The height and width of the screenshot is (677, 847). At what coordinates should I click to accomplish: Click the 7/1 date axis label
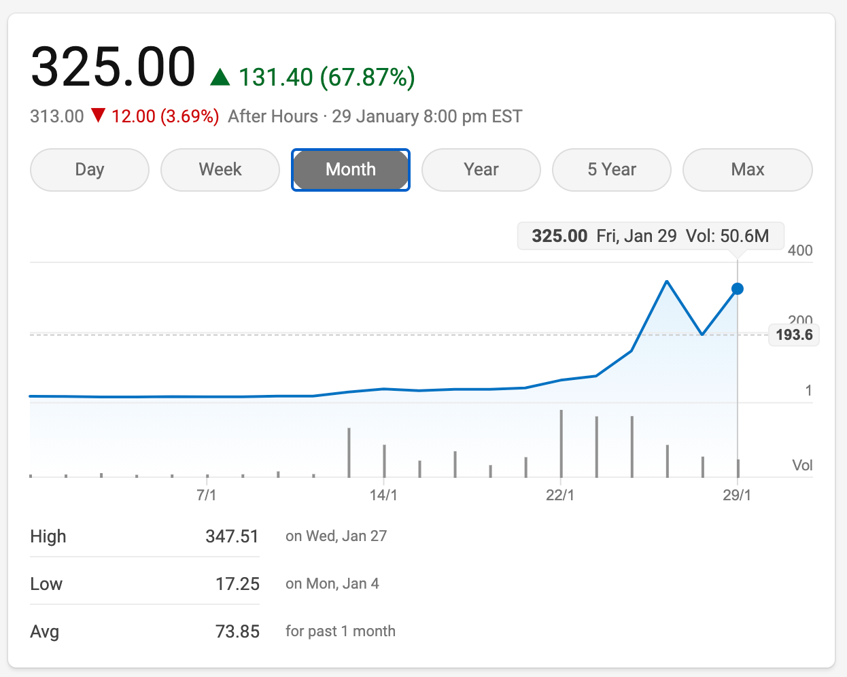pyautogui.click(x=207, y=495)
